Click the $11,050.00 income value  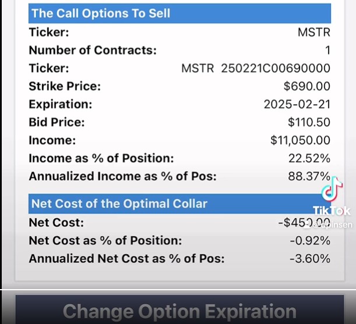pyautogui.click(x=300, y=140)
